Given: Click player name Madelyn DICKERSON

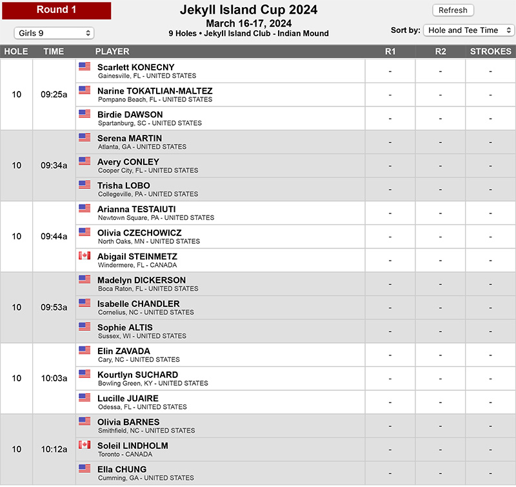Looking at the screenshot, I should click(141, 281).
